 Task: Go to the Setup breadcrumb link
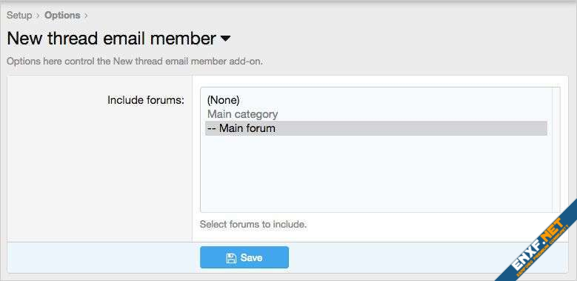coord(19,16)
